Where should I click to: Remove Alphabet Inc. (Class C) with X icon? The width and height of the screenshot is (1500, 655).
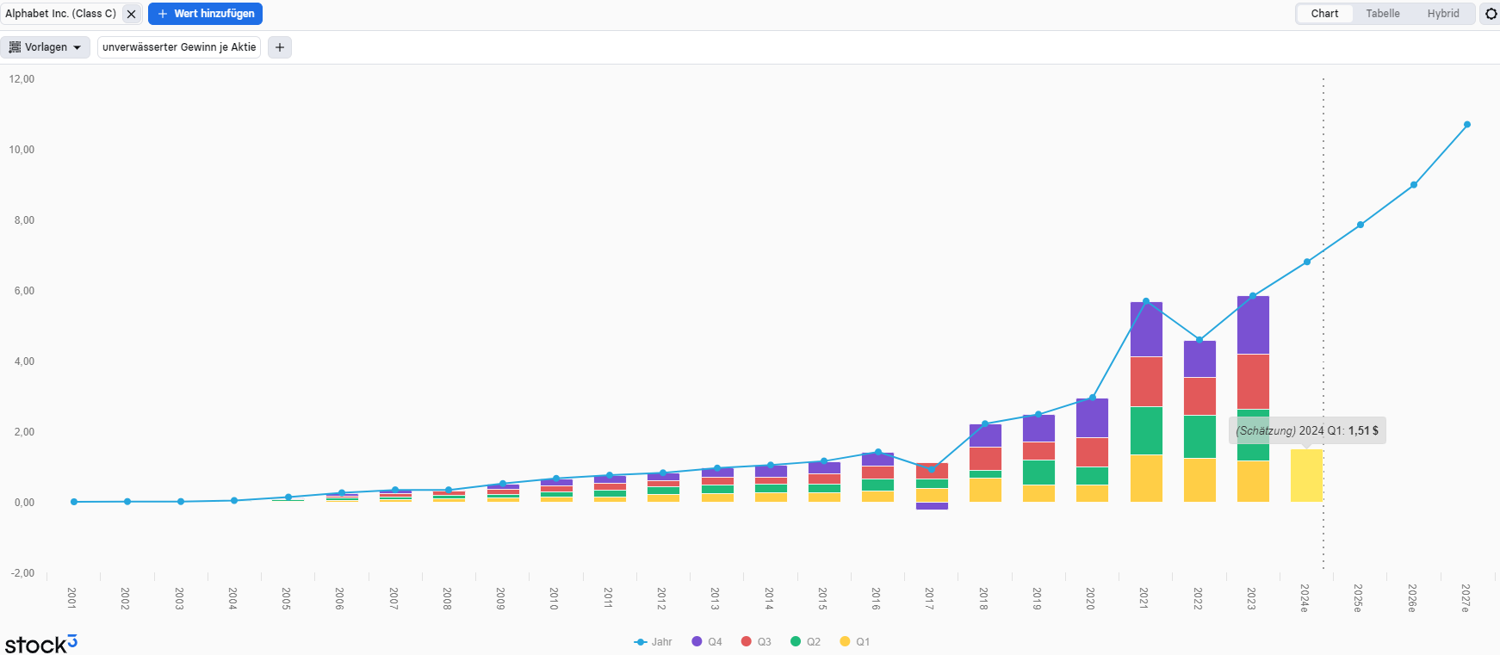coord(131,14)
